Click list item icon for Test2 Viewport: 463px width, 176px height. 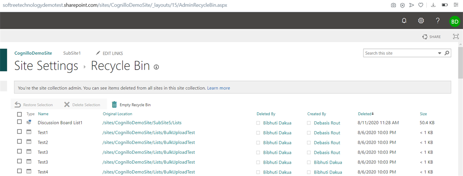(x=29, y=142)
